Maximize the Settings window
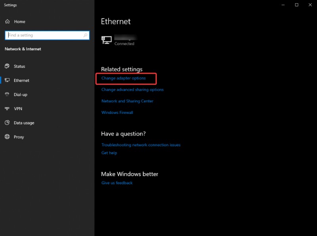Viewport: 317px width, 236px height. pos(296,5)
